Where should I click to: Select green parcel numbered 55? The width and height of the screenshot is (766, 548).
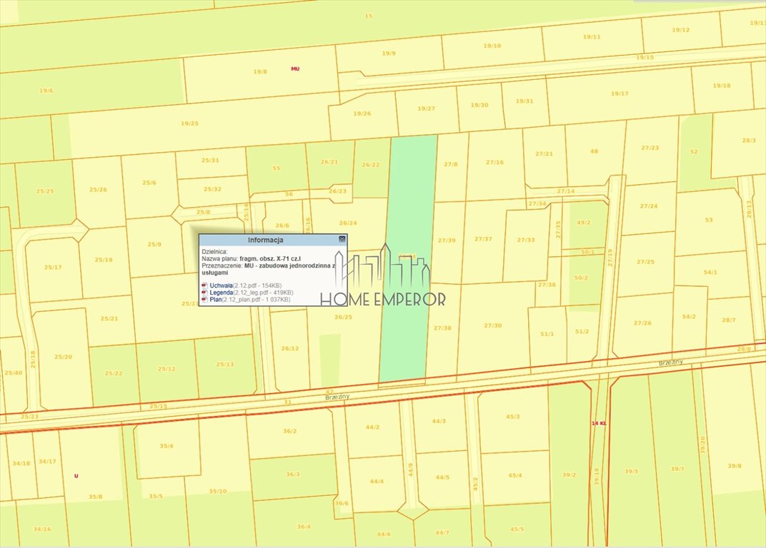click(x=276, y=168)
